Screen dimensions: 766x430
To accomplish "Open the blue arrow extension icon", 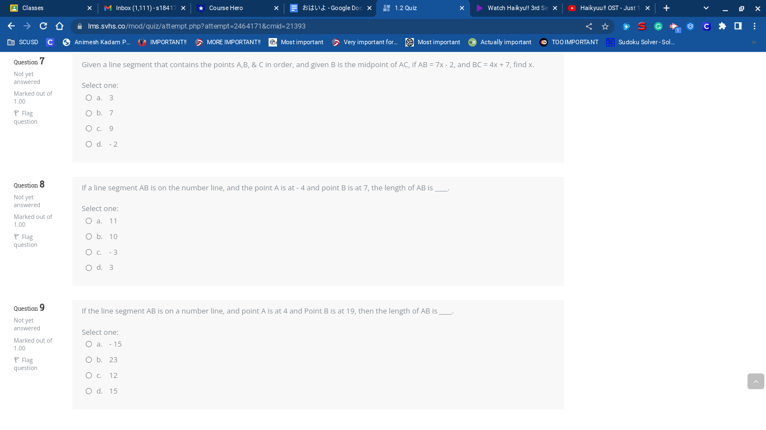I will coord(626,26).
